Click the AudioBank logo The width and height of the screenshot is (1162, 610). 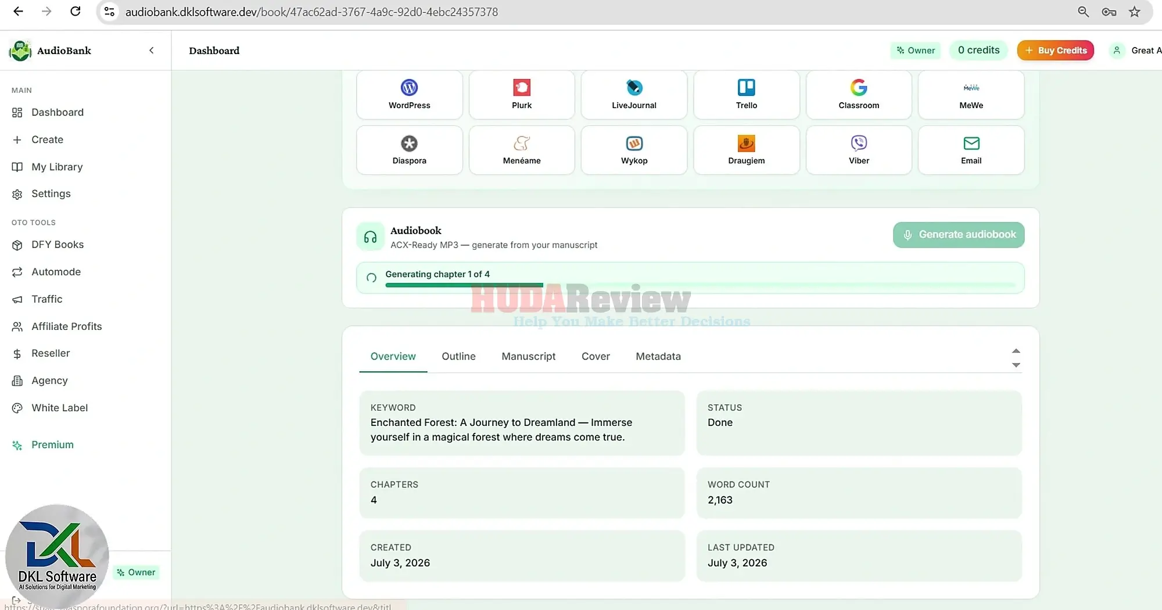tap(20, 51)
